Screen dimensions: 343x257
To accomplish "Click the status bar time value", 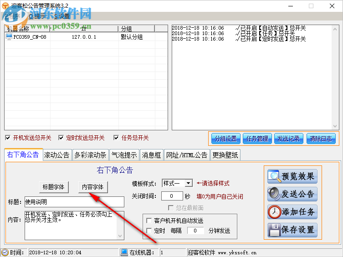I will pyautogui.click(x=55, y=252).
